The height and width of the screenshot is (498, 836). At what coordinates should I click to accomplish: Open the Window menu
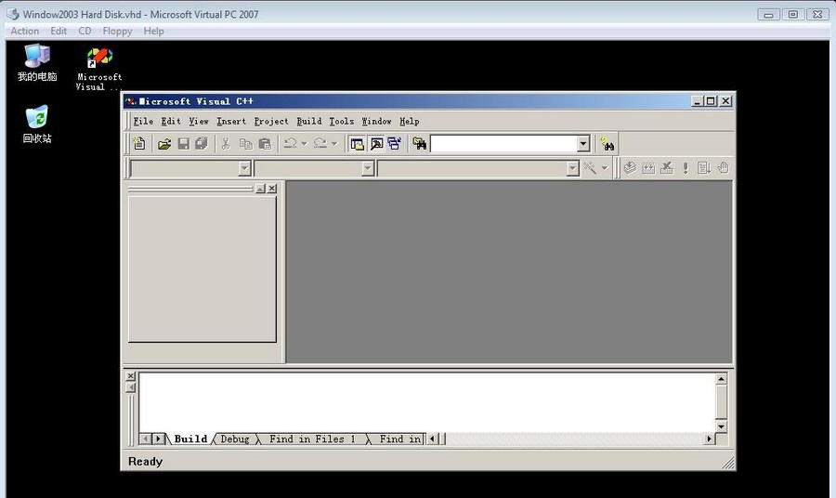tap(376, 121)
